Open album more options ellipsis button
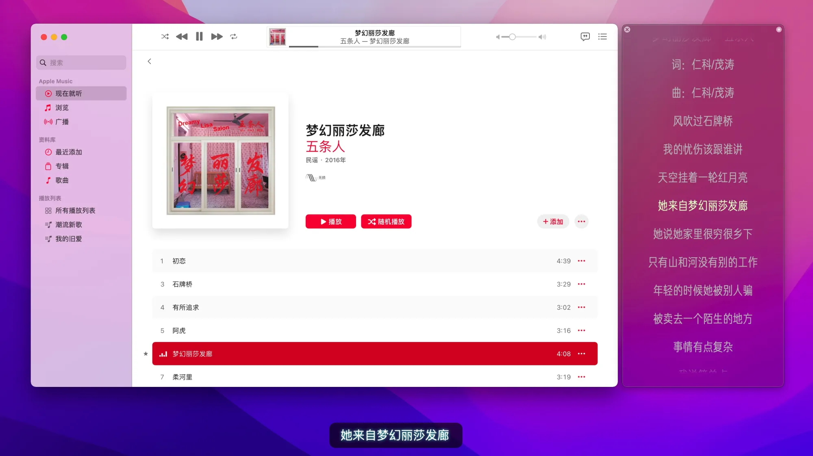This screenshot has height=456, width=813. [581, 221]
